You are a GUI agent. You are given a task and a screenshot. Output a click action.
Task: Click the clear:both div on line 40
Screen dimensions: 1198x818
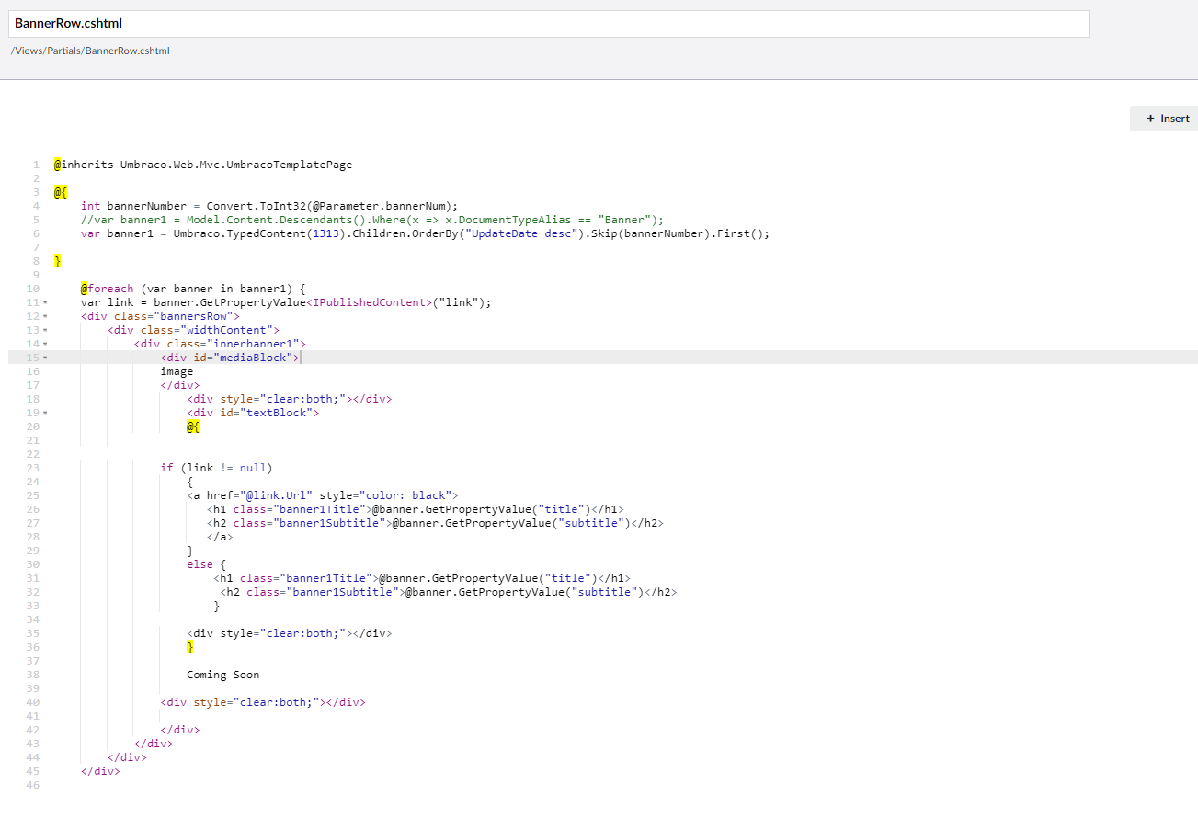point(263,702)
